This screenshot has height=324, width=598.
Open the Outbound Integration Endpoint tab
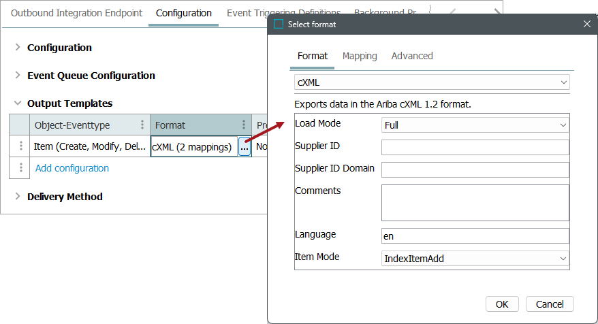point(77,13)
